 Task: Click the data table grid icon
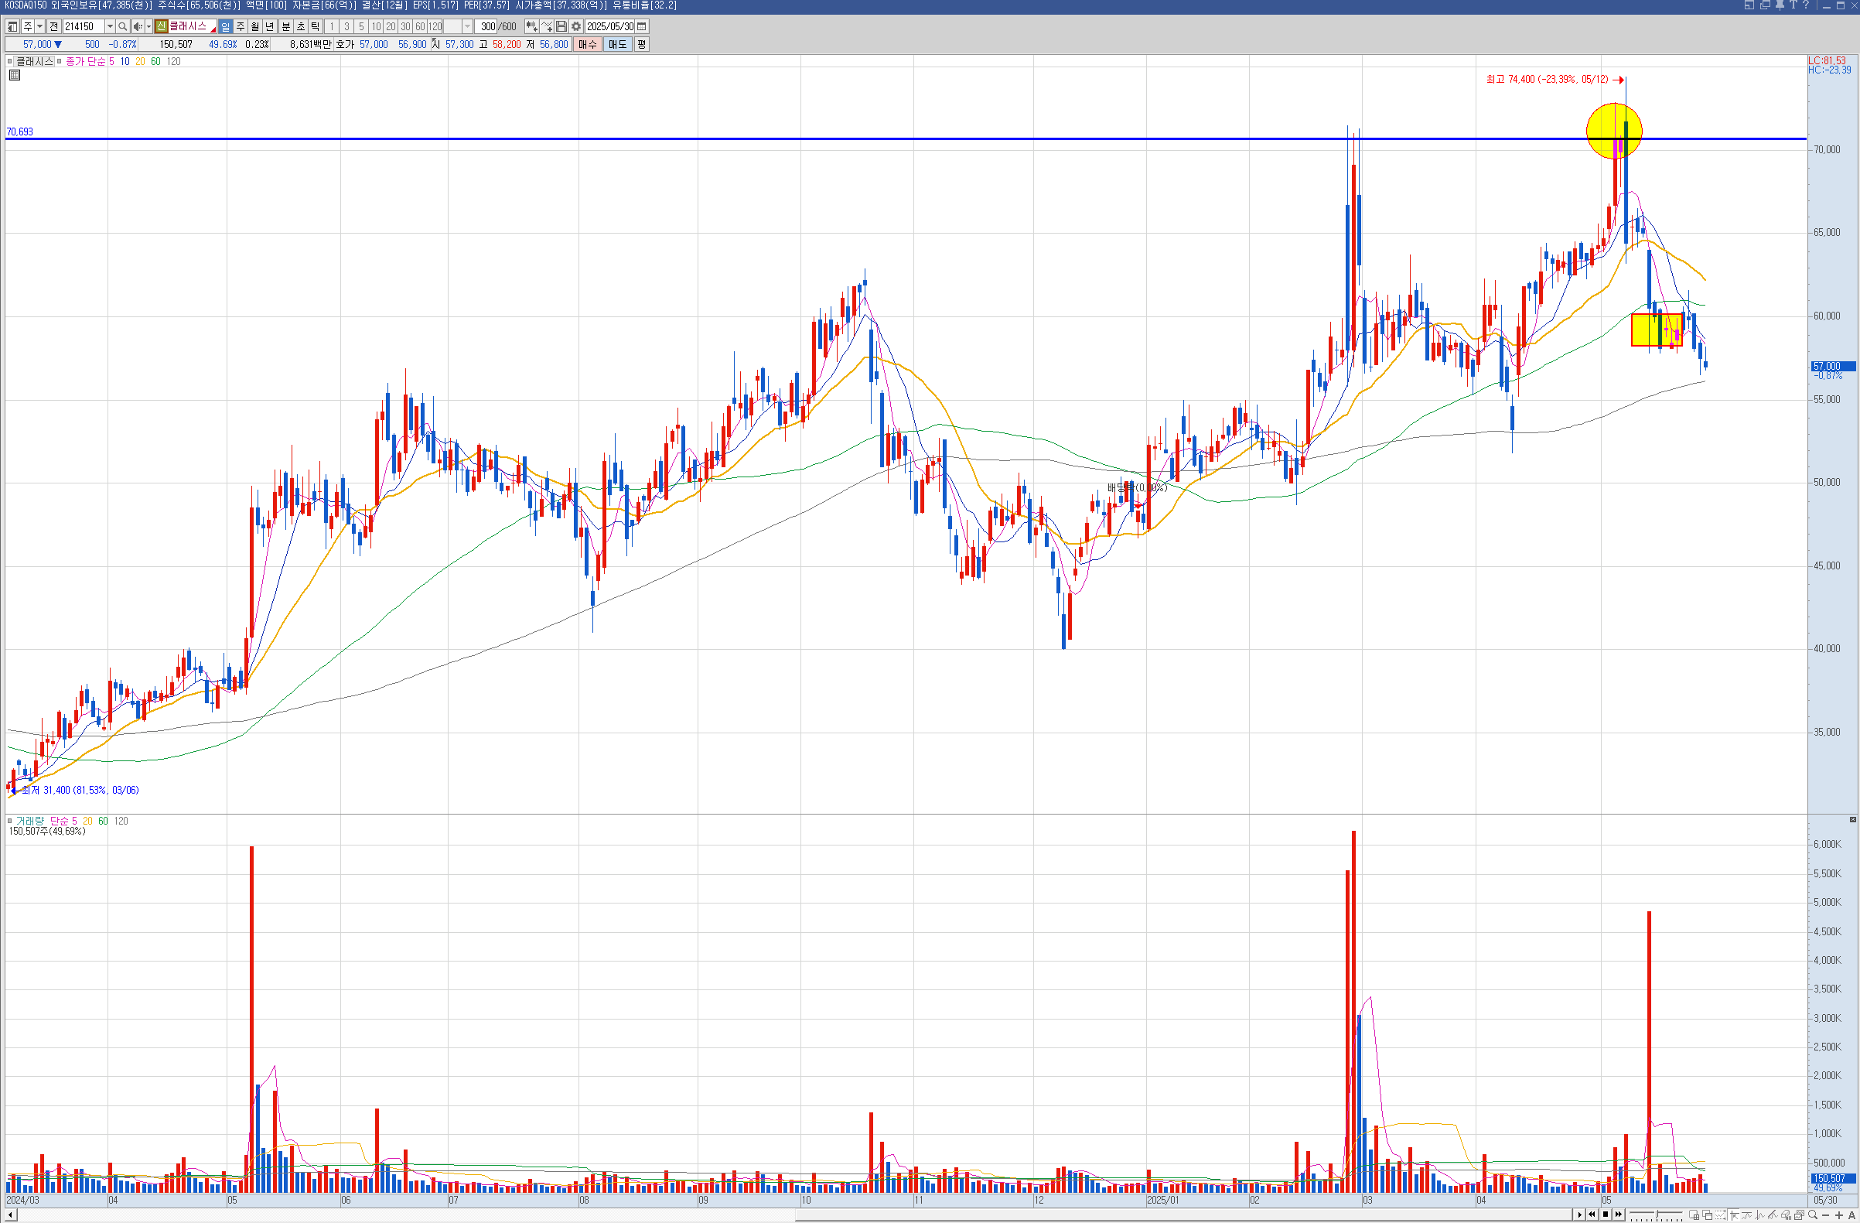15,75
